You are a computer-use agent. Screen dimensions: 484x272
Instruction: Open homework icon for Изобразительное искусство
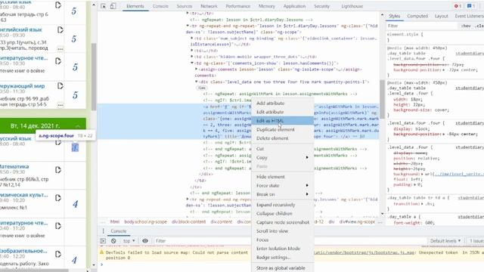pyautogui.click(x=58, y=254)
